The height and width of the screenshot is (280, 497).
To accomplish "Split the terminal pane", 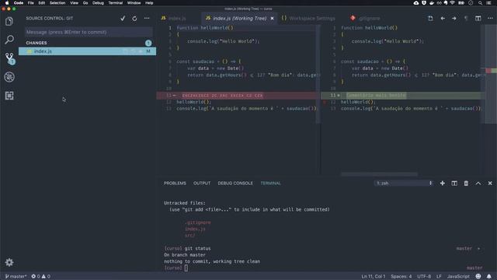I will coord(454,184).
